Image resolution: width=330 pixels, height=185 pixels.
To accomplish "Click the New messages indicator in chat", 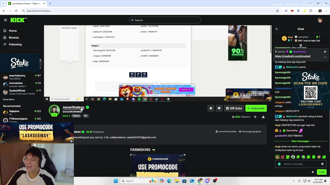I will tap(300, 141).
